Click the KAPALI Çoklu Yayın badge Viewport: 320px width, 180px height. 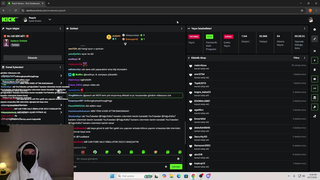point(228,36)
